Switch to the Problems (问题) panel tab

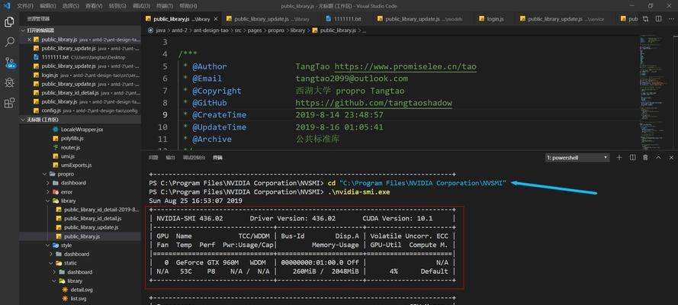153,158
